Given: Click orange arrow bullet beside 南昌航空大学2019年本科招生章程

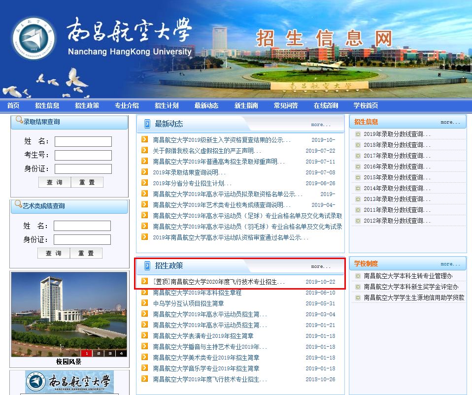Looking at the screenshot, I should (145, 292).
